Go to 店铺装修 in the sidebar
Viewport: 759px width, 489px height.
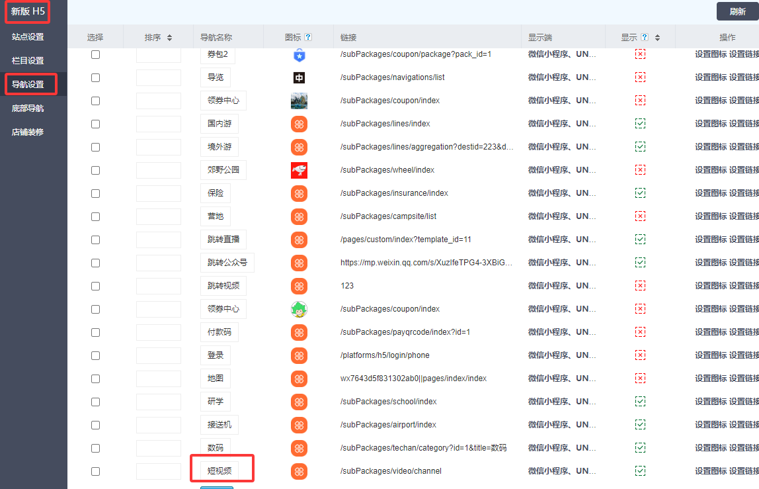click(x=28, y=132)
